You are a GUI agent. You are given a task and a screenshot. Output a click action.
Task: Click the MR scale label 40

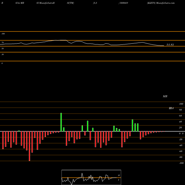pyautogui.click(x=181, y=122)
